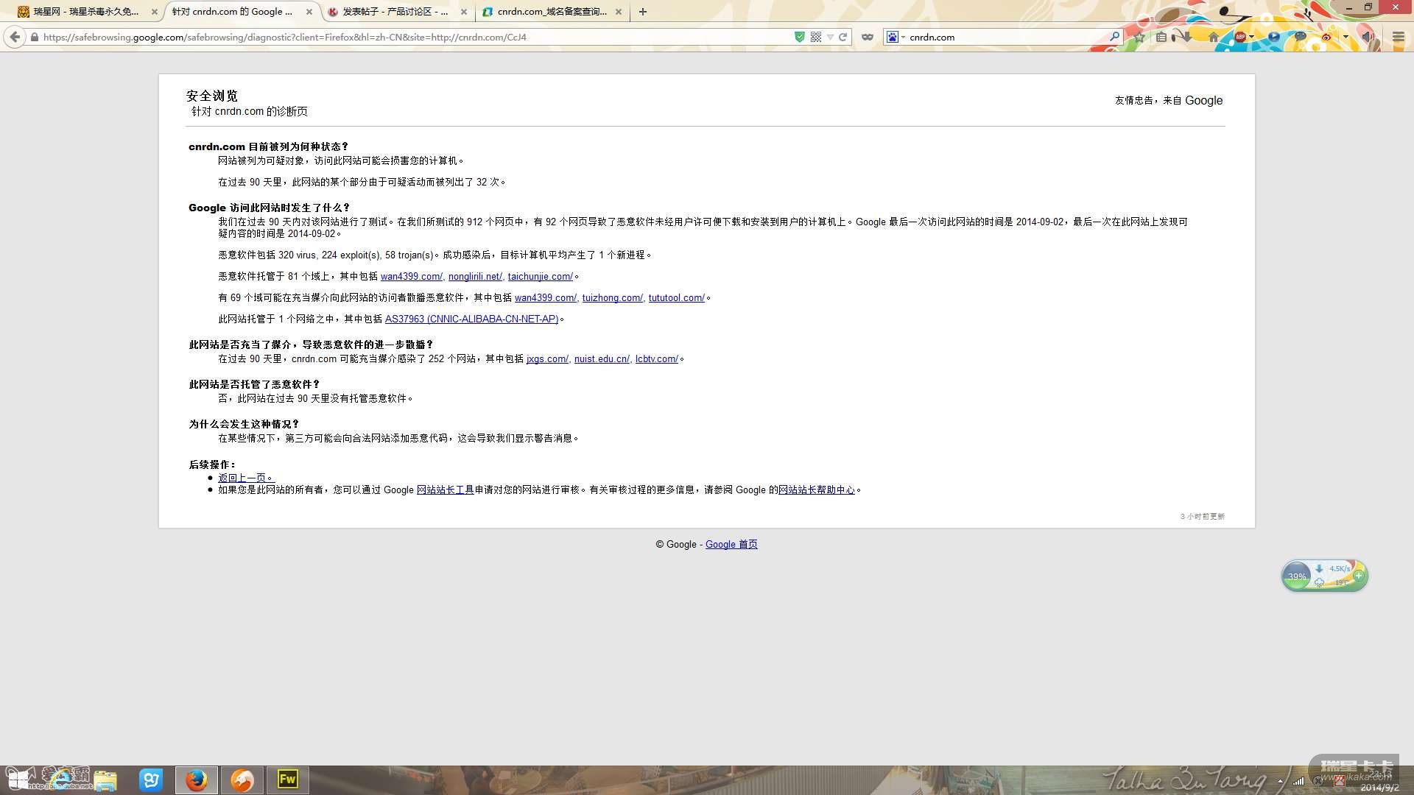1414x795 pixels.
Task: Click the 网站站长帮助中心 link
Action: [816, 490]
